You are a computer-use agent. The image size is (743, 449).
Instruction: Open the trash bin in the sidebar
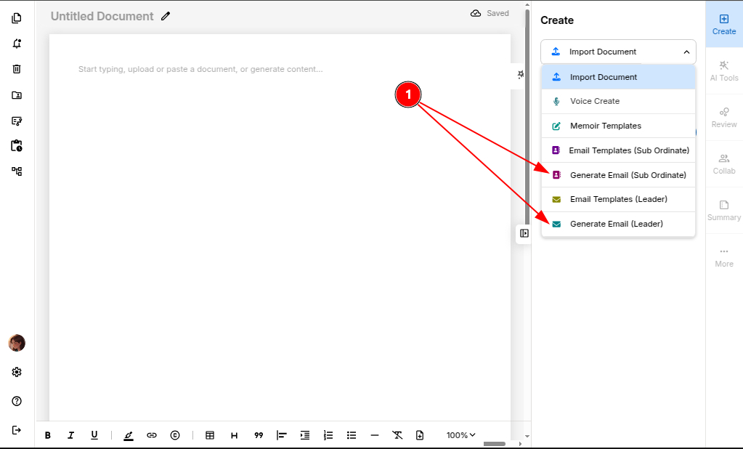coord(17,69)
